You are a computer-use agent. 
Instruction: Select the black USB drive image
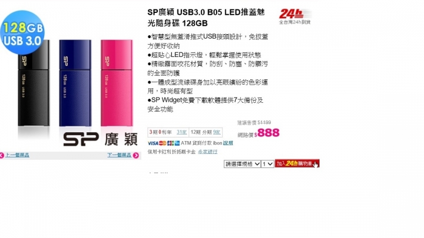34,83
